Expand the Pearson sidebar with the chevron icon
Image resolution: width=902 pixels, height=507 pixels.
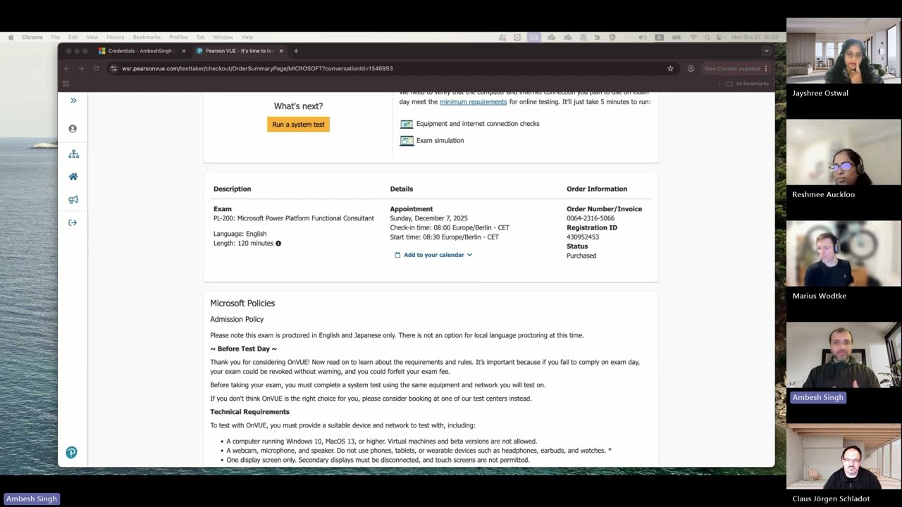(x=73, y=101)
